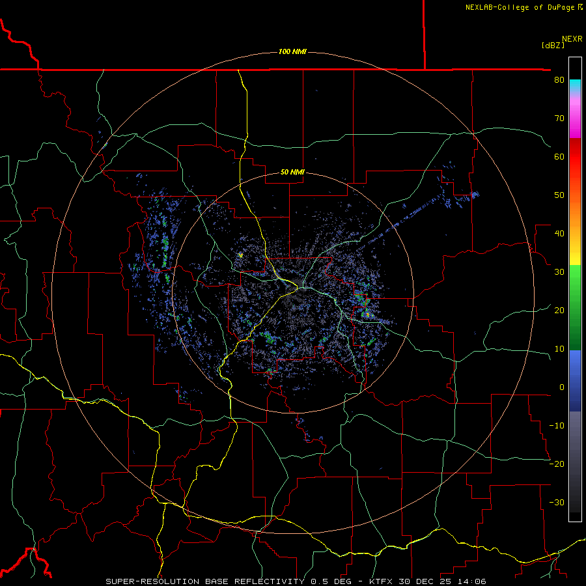Pick the green segment of the color bar
This screenshot has height=586, width=586.
tap(575, 307)
